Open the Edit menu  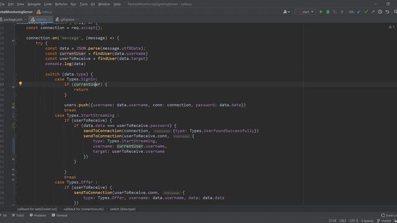pyautogui.click(x=11, y=4)
